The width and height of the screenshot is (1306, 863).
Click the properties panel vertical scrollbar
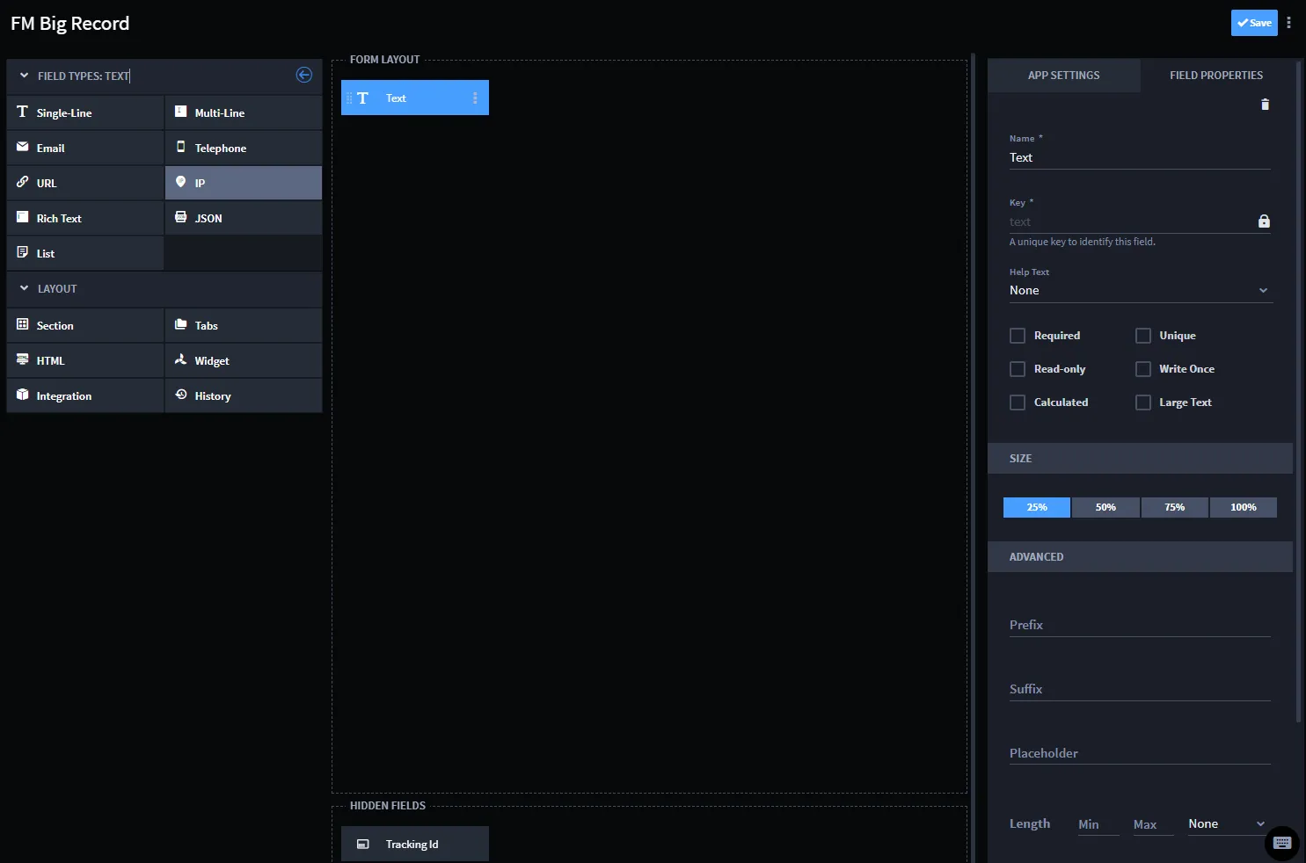pyautogui.click(x=1299, y=391)
